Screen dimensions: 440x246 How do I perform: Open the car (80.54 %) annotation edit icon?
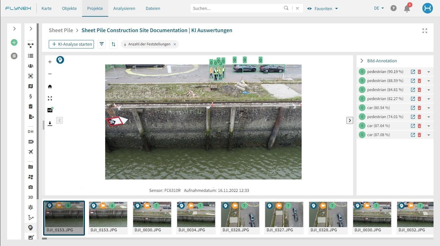(413, 108)
